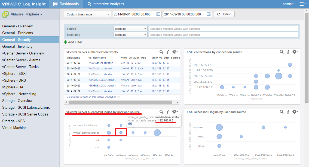
Task: Open gear menu for vCenter authentication events
Action: coord(175,52)
